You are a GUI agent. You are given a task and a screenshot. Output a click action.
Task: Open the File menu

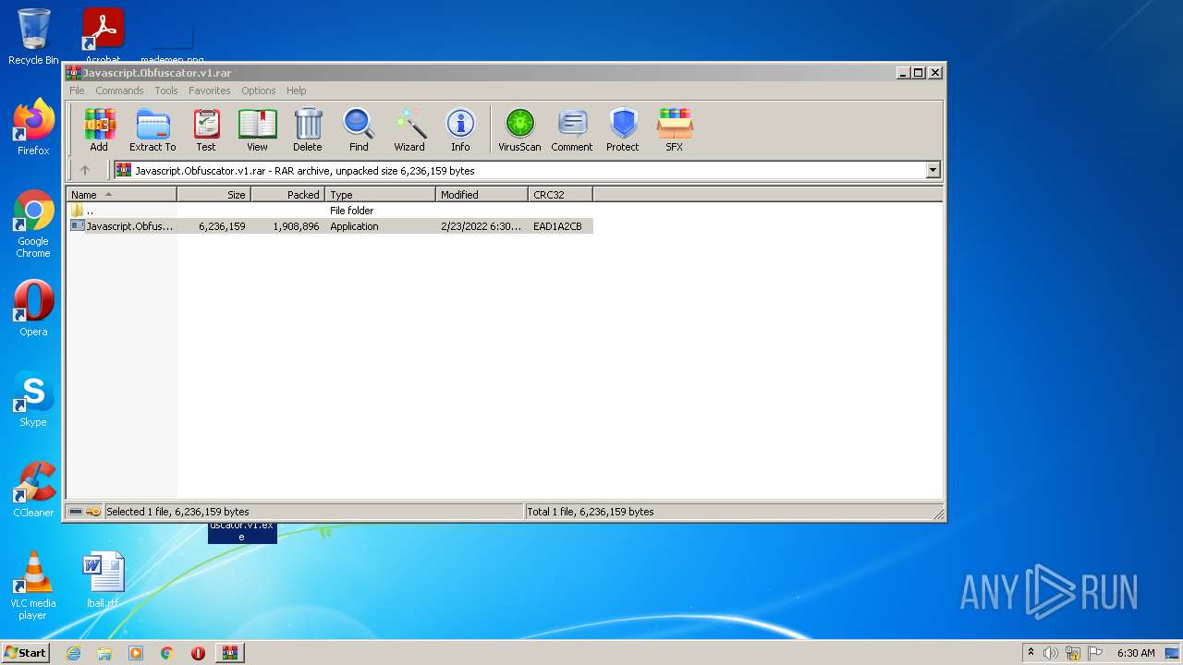(x=77, y=91)
